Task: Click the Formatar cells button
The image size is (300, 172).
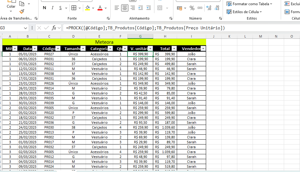Action: 292,12
